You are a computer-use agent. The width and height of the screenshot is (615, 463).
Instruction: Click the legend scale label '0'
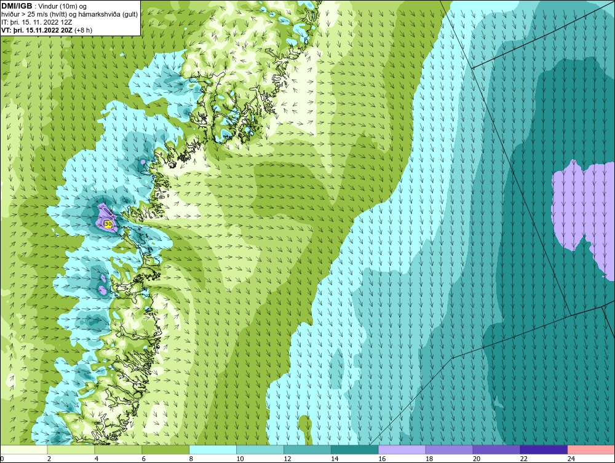(2, 459)
